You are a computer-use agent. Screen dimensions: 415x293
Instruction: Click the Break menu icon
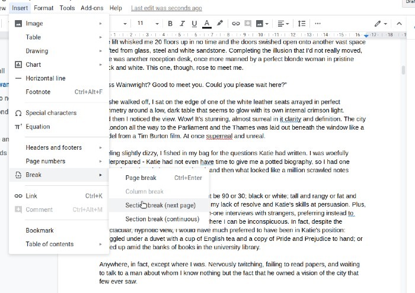18,175
